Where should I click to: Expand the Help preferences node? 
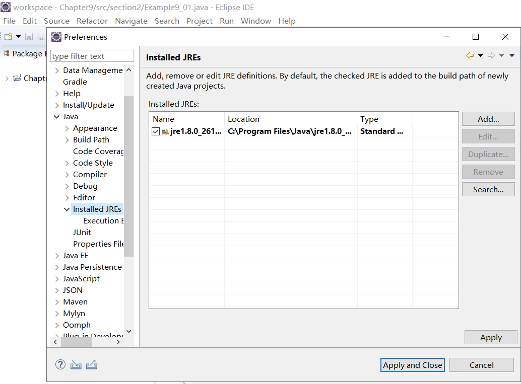point(57,94)
